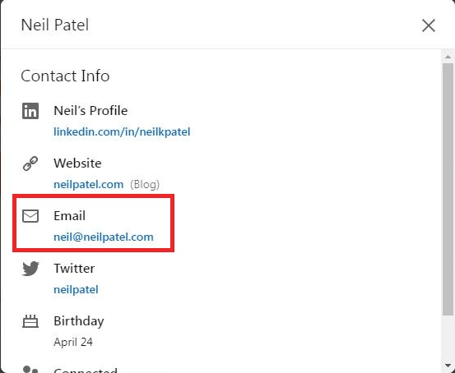Click the Neil Patel dialog title
Viewport: 455px width, 373px height.
[x=55, y=25]
